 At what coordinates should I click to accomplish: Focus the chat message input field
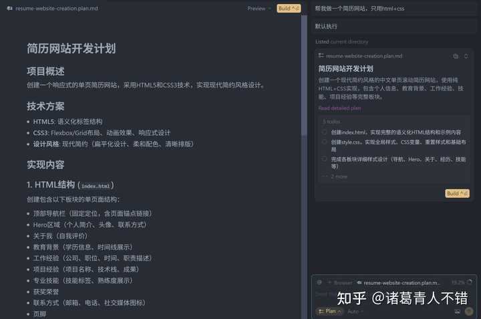(394, 296)
